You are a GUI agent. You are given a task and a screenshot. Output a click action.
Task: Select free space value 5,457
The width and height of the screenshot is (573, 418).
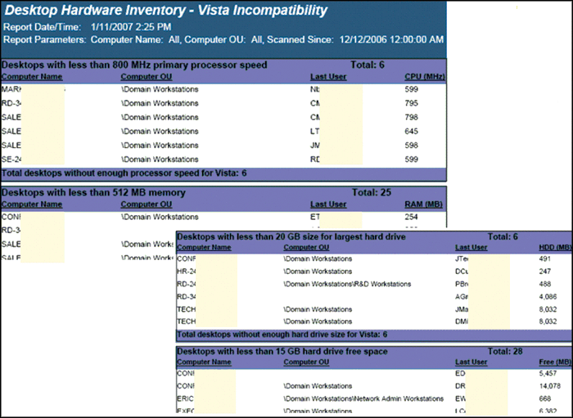[548, 374]
